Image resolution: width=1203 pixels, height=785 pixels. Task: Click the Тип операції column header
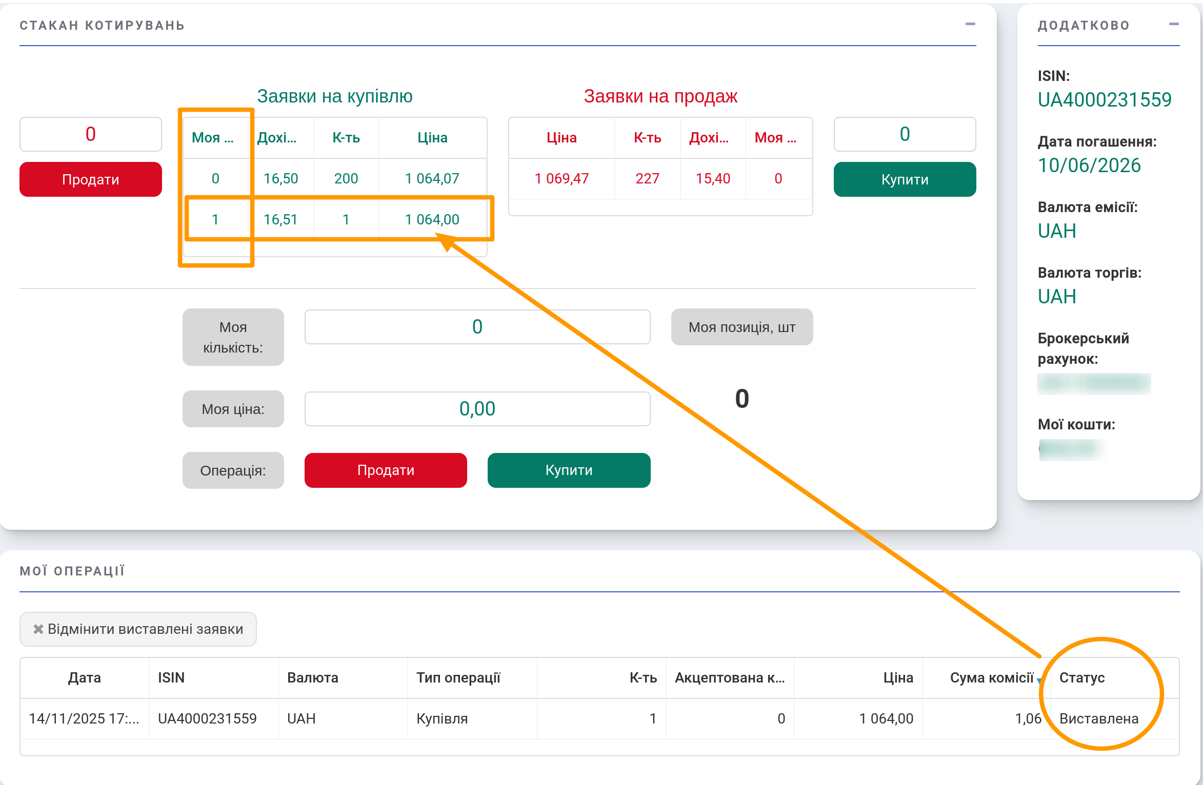tap(458, 677)
